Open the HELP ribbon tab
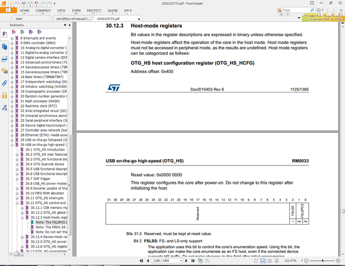The image size is (345, 266). click(128, 10)
